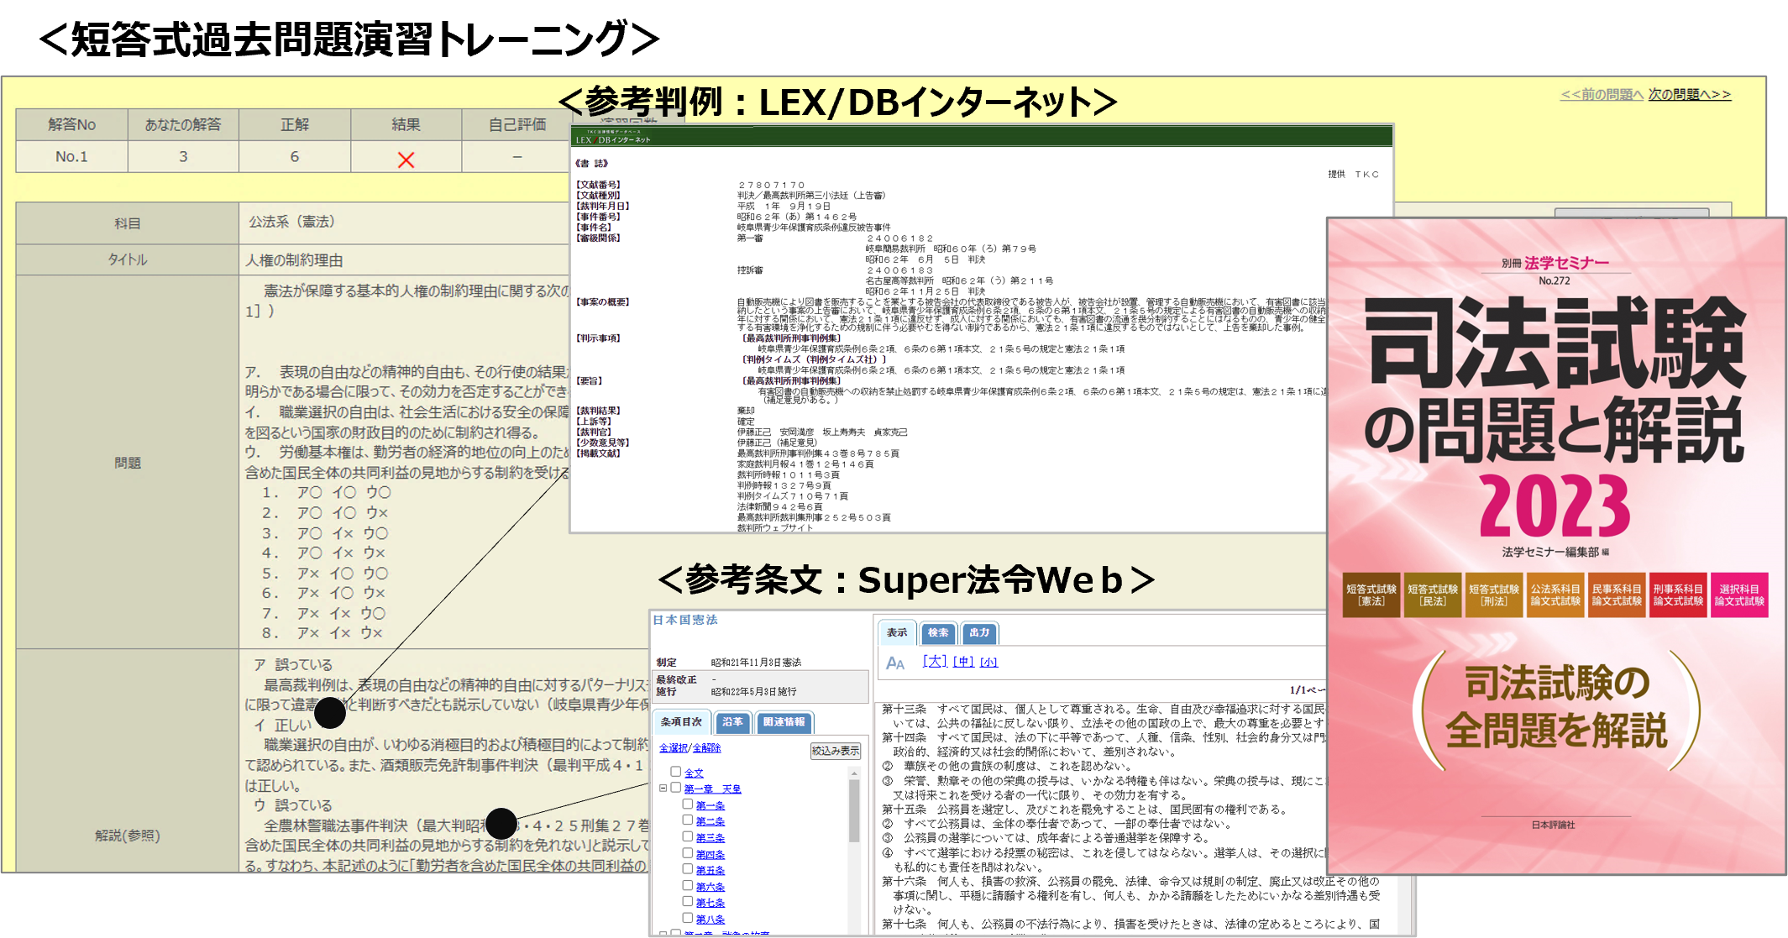Check the 第六条 checkbox
The height and width of the screenshot is (938, 1788).
[x=688, y=886]
